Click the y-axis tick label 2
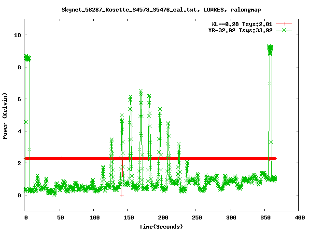The width and height of the screenshot is (309, 231). 19,163
